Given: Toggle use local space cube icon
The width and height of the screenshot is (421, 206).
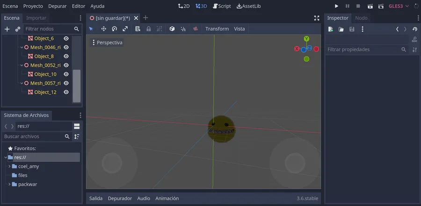Looking at the screenshot, I should [x=172, y=28].
